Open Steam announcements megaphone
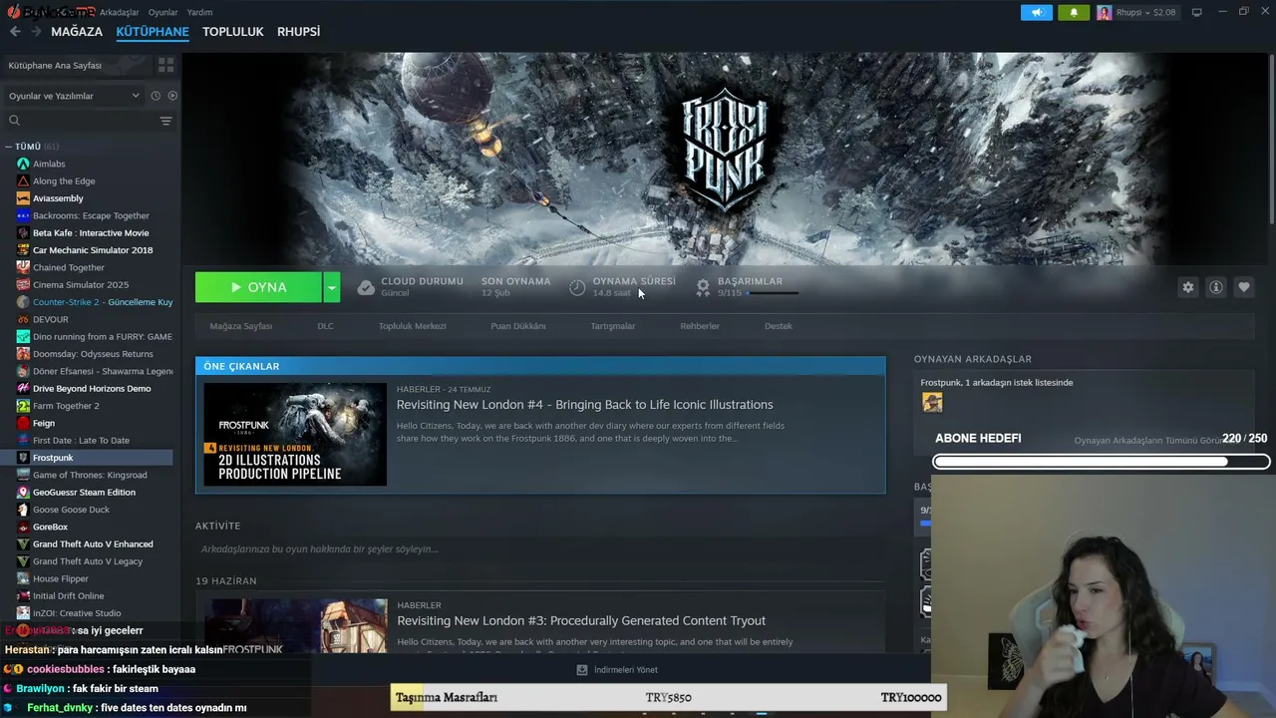The image size is (1276, 718). [x=1036, y=12]
